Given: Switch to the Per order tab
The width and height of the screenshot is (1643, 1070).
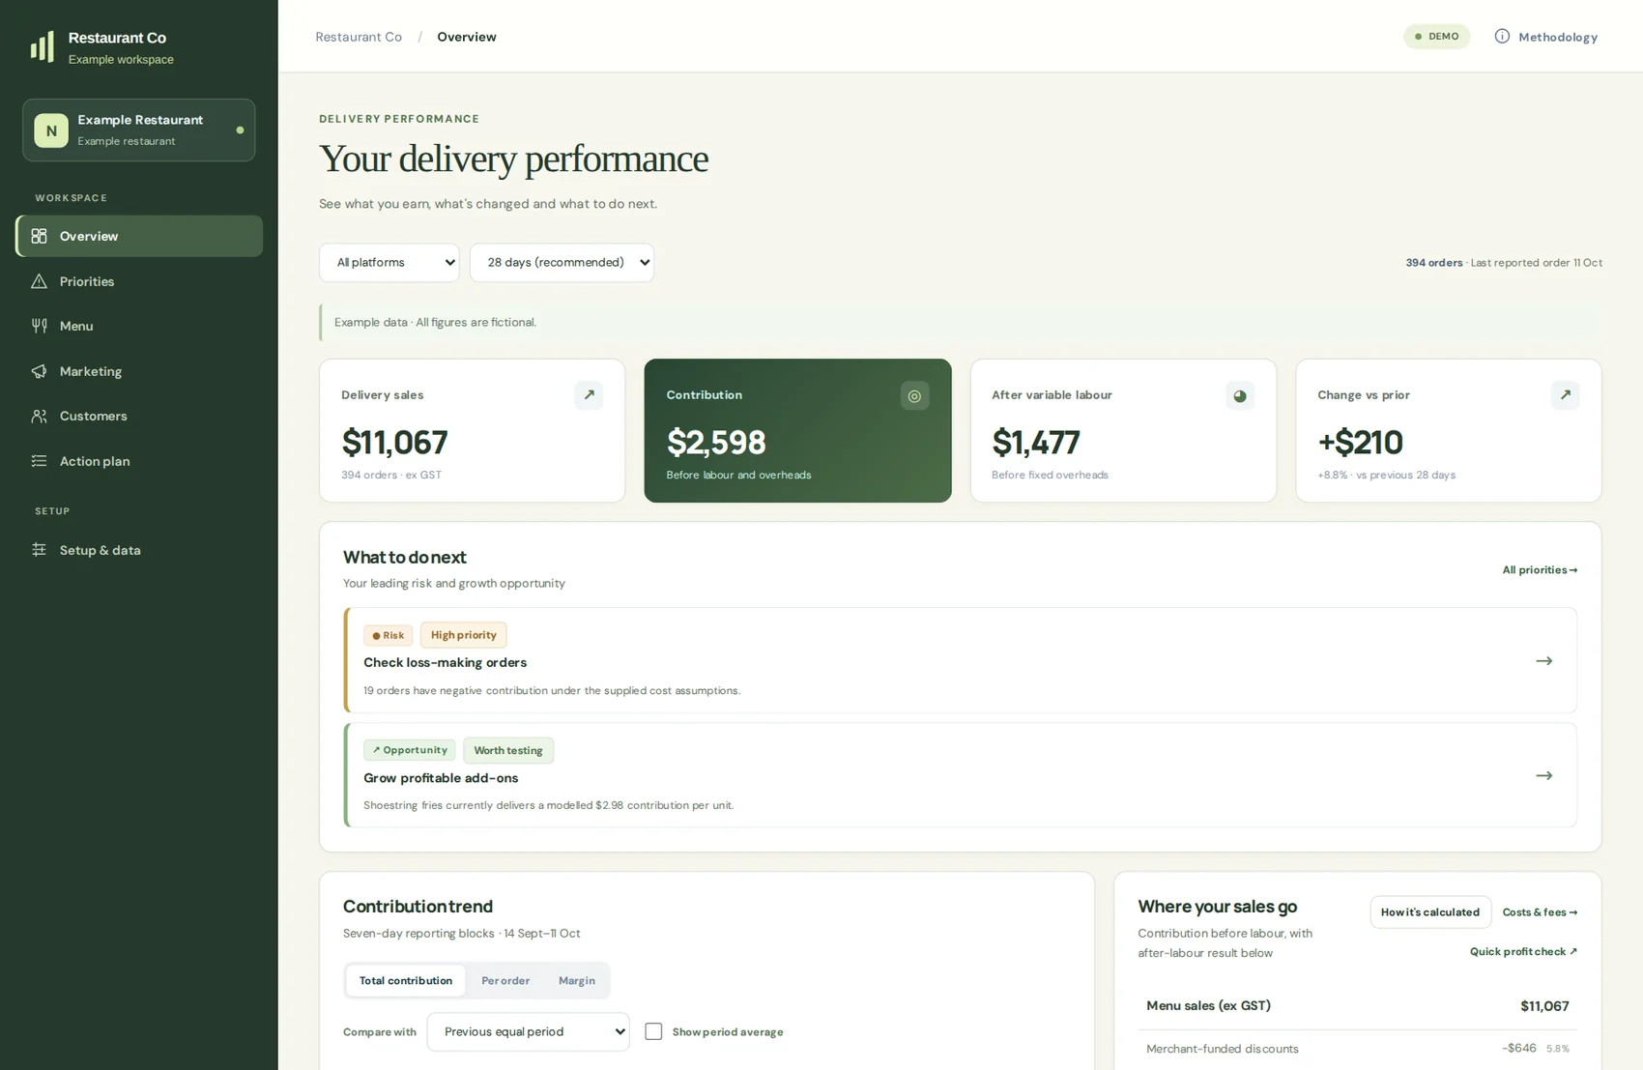Looking at the screenshot, I should pyautogui.click(x=505, y=980).
